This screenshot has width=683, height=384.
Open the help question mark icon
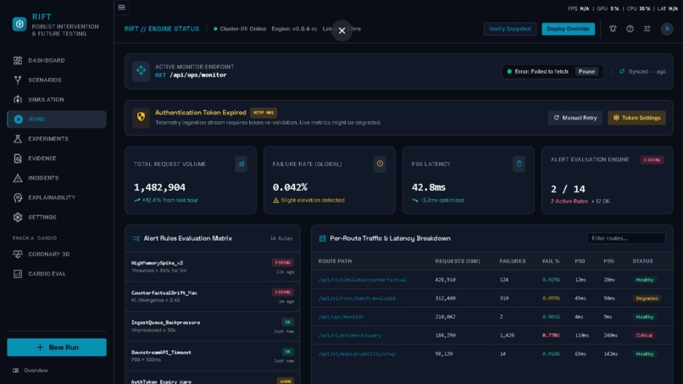click(630, 29)
